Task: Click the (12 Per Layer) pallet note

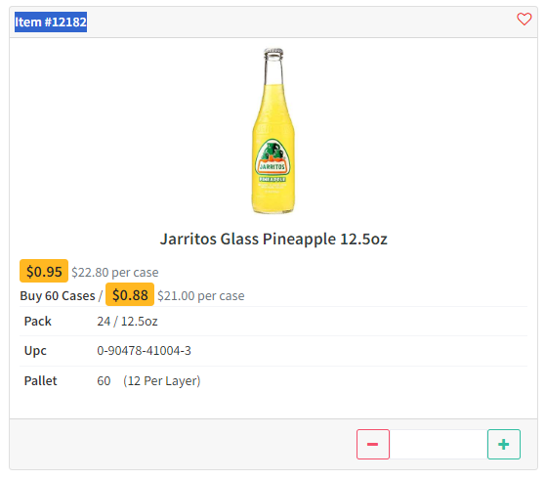Action: 162,381
